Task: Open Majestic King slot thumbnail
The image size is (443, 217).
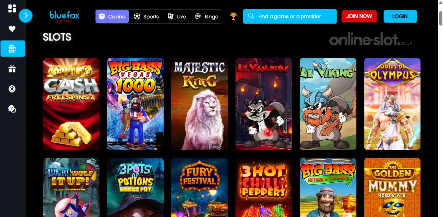Action: coord(200,104)
